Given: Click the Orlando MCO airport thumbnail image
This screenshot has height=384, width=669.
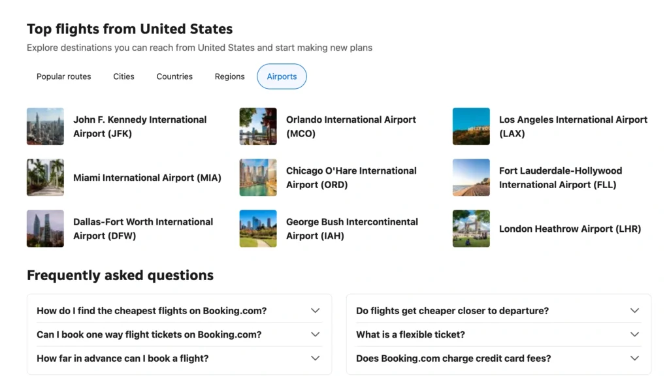Looking at the screenshot, I should coord(258,126).
